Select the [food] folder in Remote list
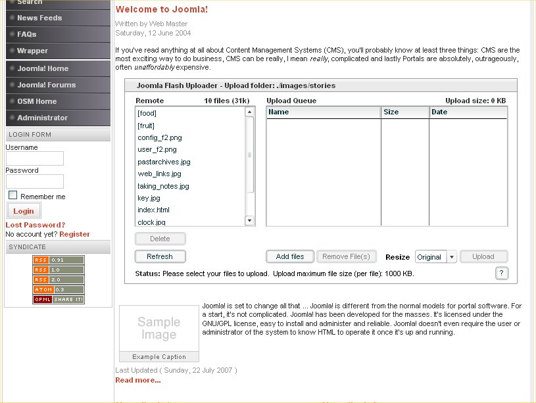This screenshot has height=403, width=536. 189,113
